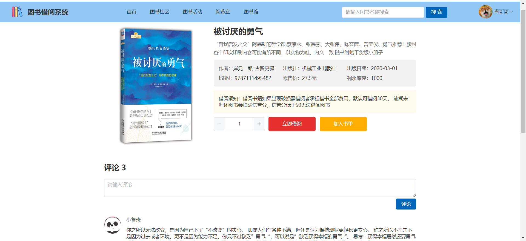Open 图书活动 navigation item
This screenshot has width=526, height=241.
pyautogui.click(x=193, y=12)
